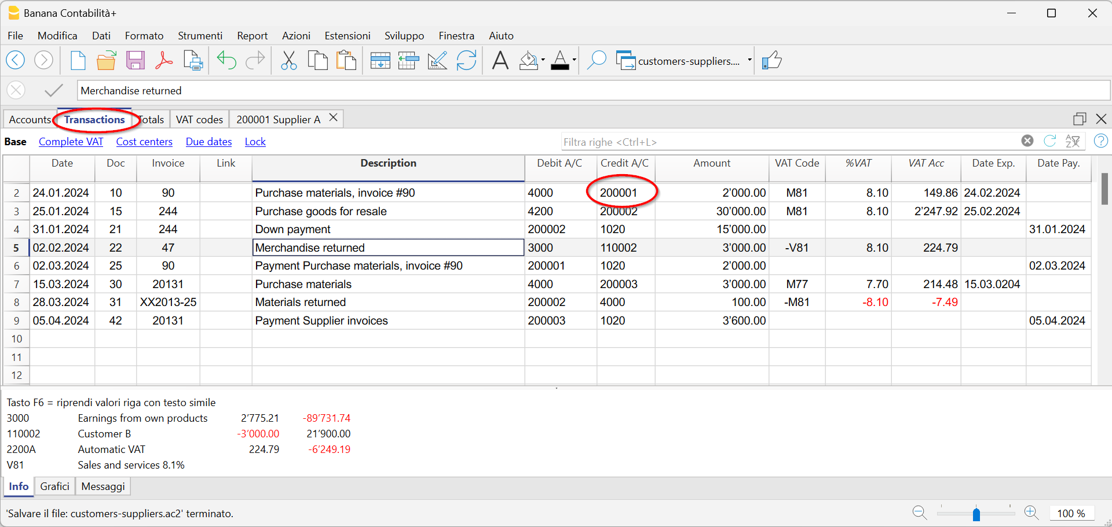Recalculate the accounting with the refresh icon
The height and width of the screenshot is (527, 1112).
click(467, 60)
